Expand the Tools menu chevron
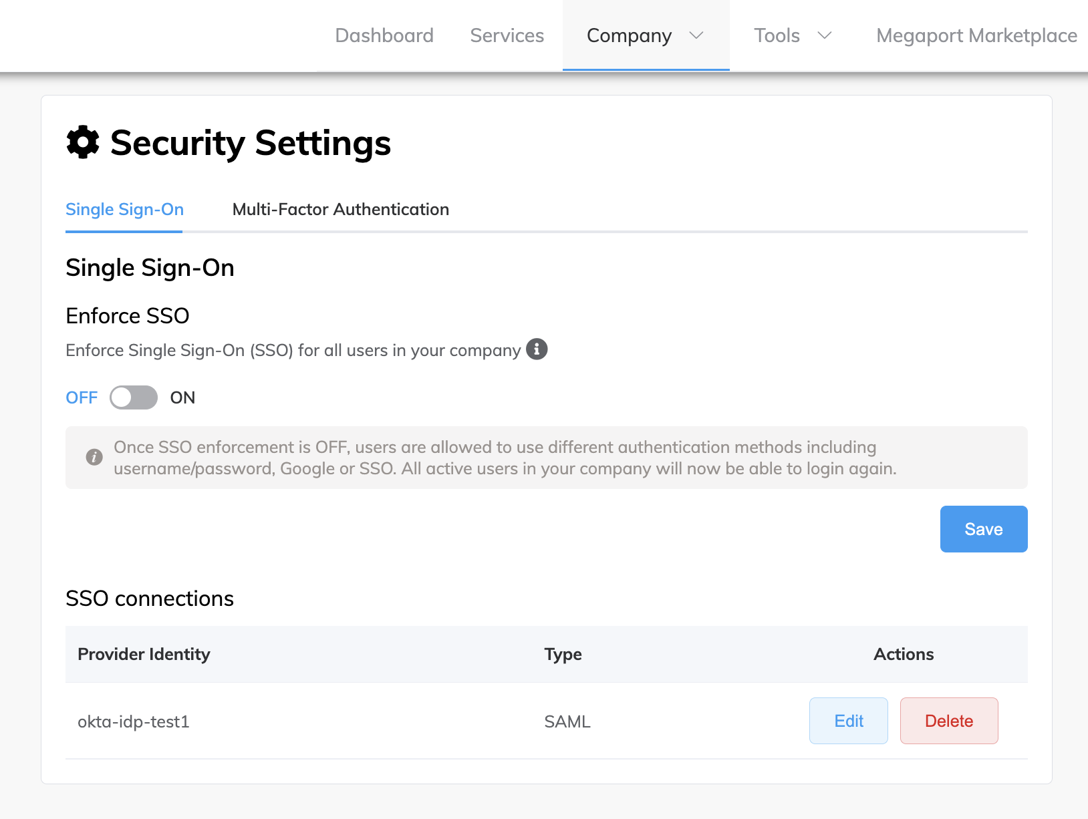Screen dimensions: 1088x819 (825, 35)
